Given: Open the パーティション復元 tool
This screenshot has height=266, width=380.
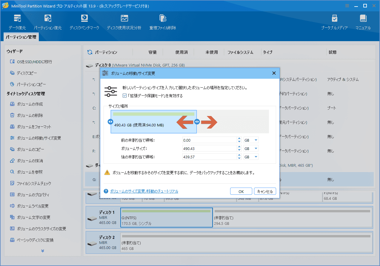Looking at the screenshot, I should pyautogui.click(x=48, y=22).
